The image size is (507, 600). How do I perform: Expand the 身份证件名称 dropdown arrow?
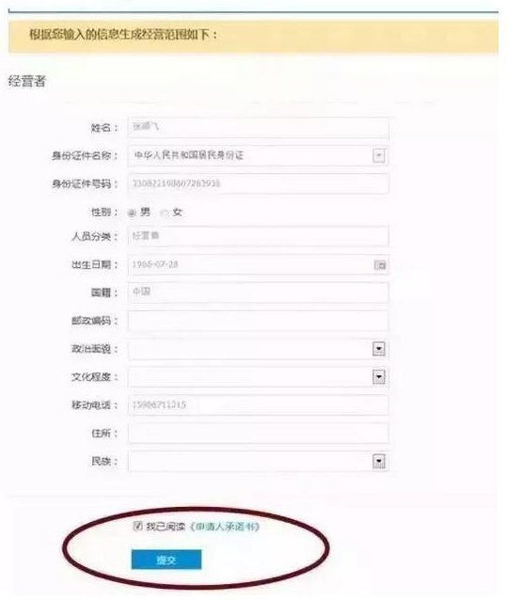point(378,155)
